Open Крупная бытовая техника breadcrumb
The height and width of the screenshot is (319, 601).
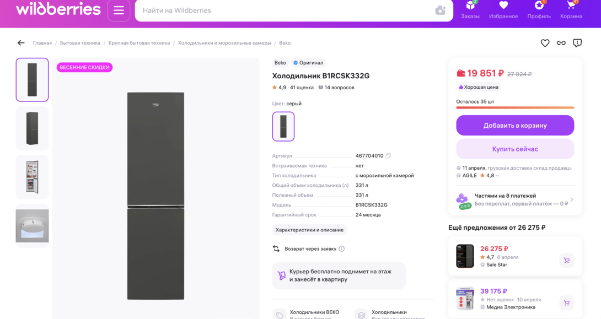click(139, 43)
